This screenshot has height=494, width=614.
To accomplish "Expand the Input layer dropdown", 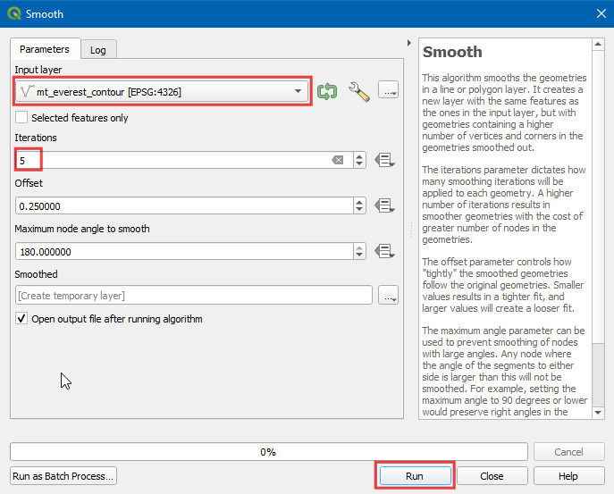I will 298,91.
